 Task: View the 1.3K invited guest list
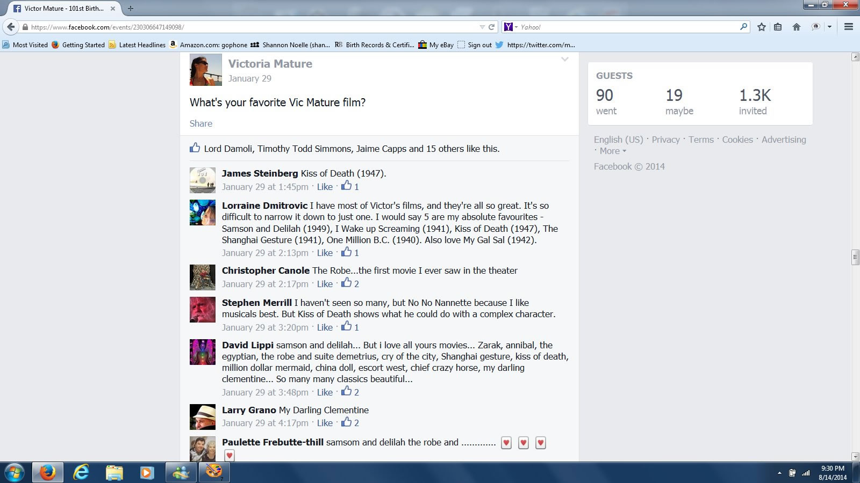[755, 101]
